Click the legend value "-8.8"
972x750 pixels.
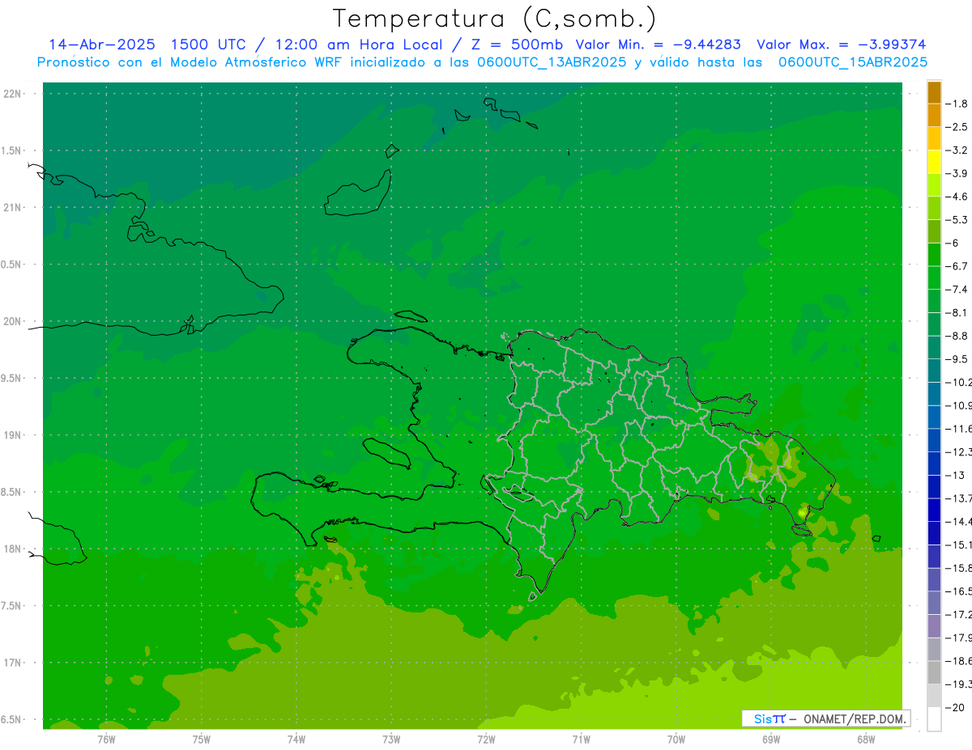pyautogui.click(x=957, y=336)
